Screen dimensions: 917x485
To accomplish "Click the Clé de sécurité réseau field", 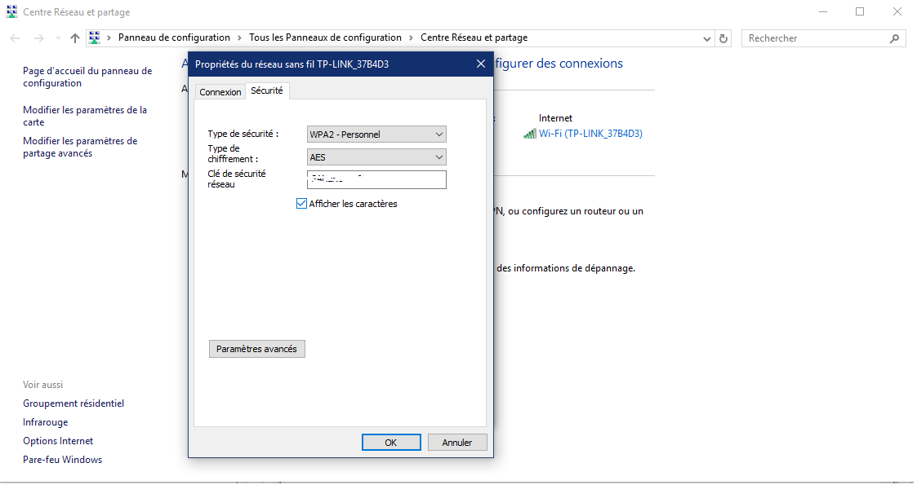I will click(x=376, y=180).
